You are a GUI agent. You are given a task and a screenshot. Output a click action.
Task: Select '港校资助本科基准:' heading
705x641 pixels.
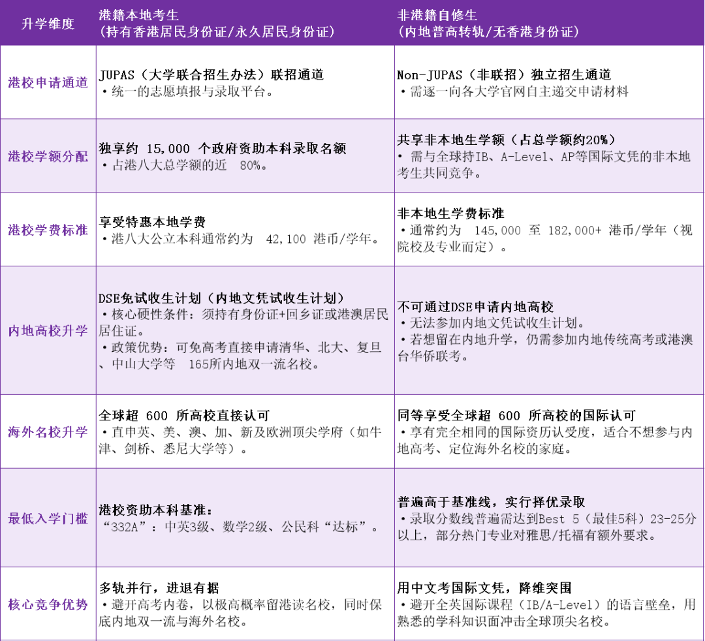156,510
